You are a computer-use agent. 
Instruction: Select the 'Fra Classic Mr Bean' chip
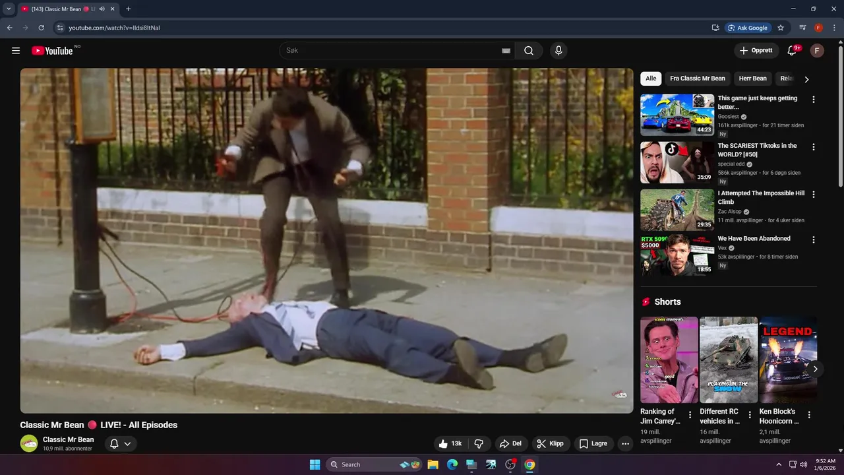click(x=698, y=79)
